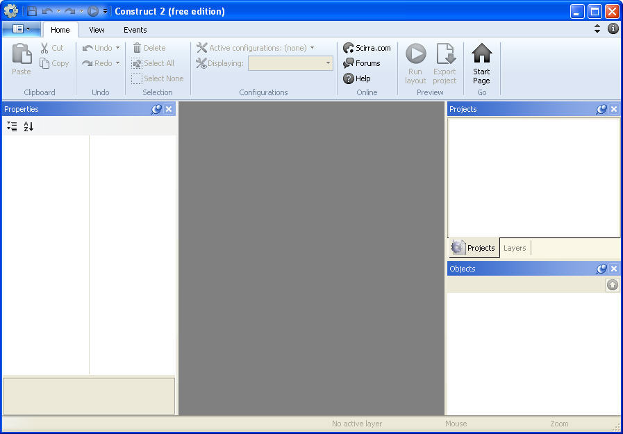The height and width of the screenshot is (434, 623).
Task: Click 'No active layer' status text
Action: click(357, 424)
